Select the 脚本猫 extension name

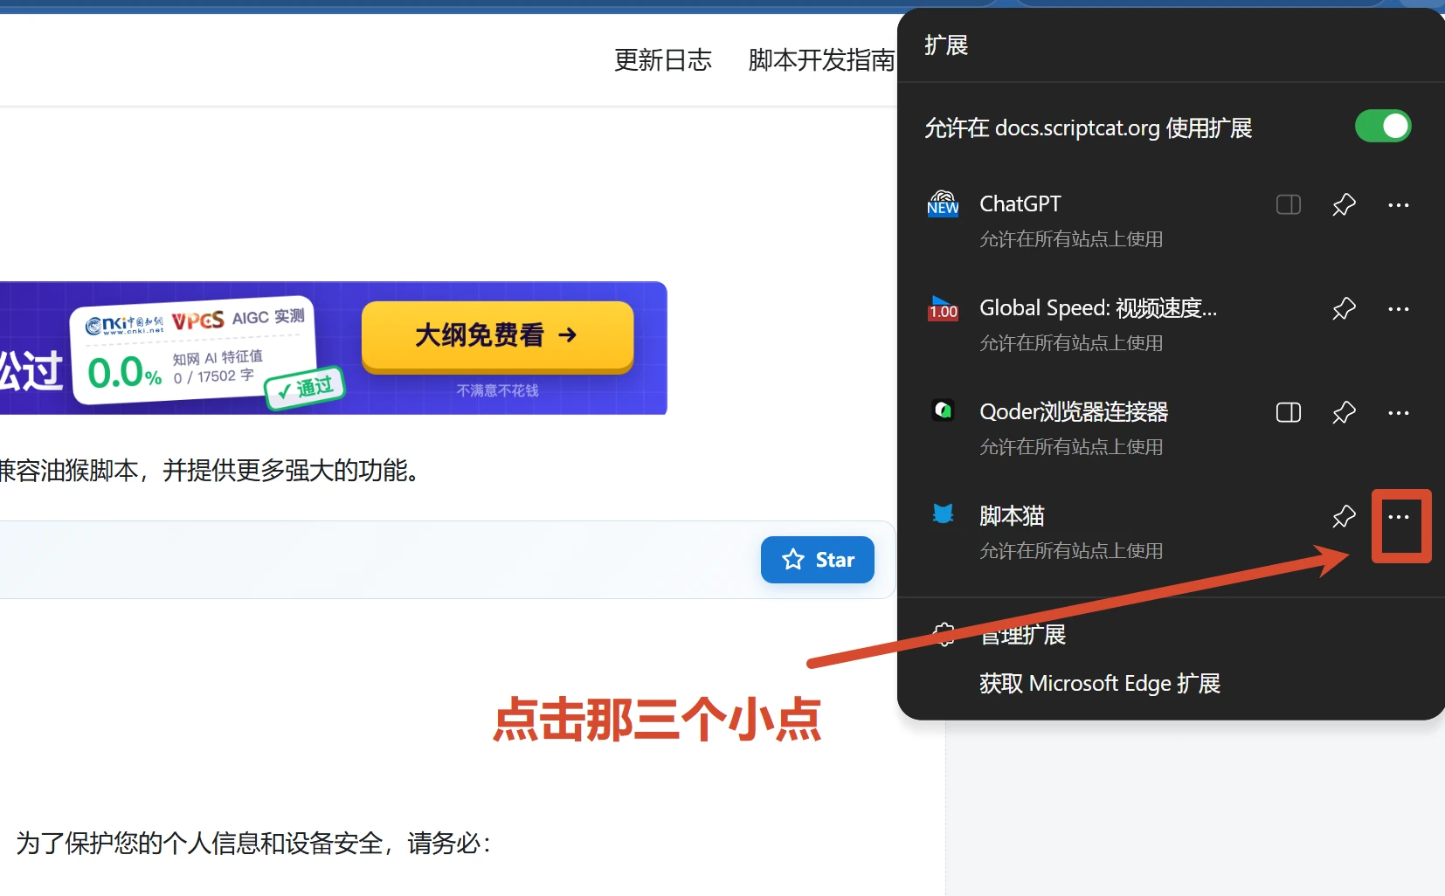coord(1012,516)
